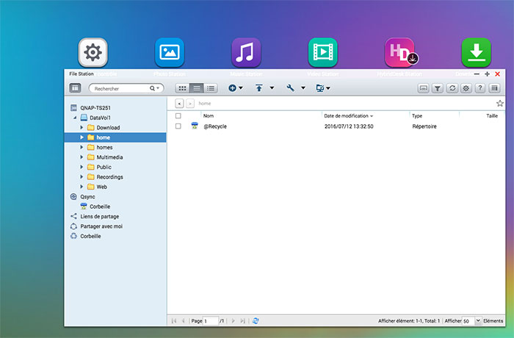Screen dimensions: 514x338
Task: Open the Control Panel gear desktop icon
Action: [93, 52]
